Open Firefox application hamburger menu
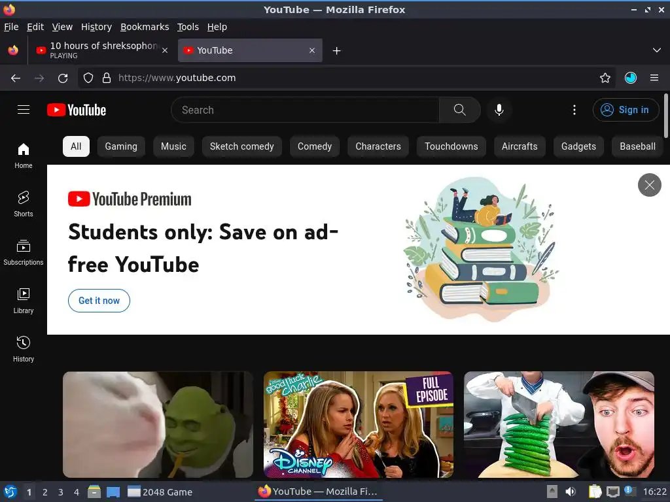Image resolution: width=670 pixels, height=502 pixels. [x=654, y=78]
